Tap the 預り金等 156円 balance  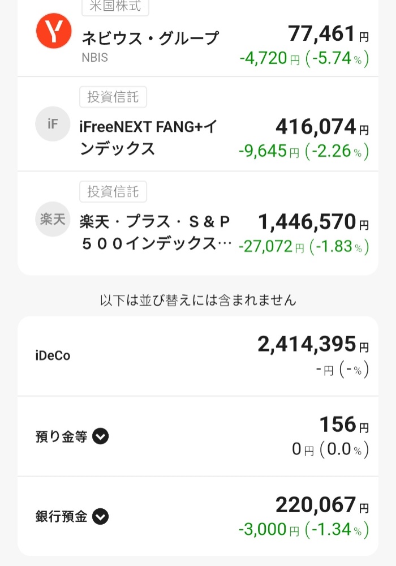pos(344,424)
